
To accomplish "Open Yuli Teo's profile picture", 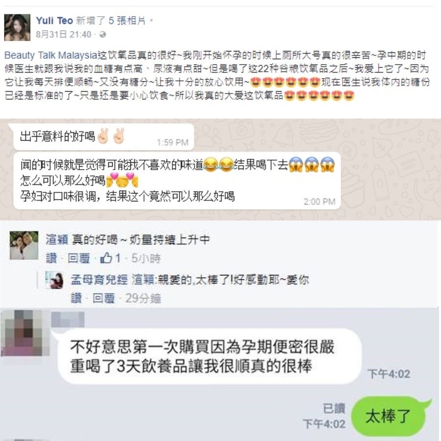I will click(17, 27).
